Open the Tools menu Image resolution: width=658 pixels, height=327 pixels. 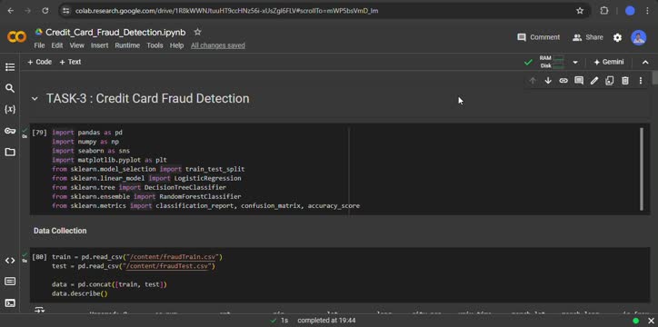point(155,45)
